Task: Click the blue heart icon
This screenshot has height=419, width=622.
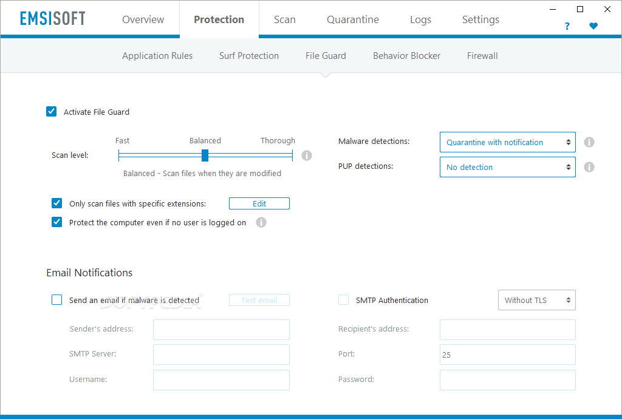Action: pyautogui.click(x=593, y=26)
